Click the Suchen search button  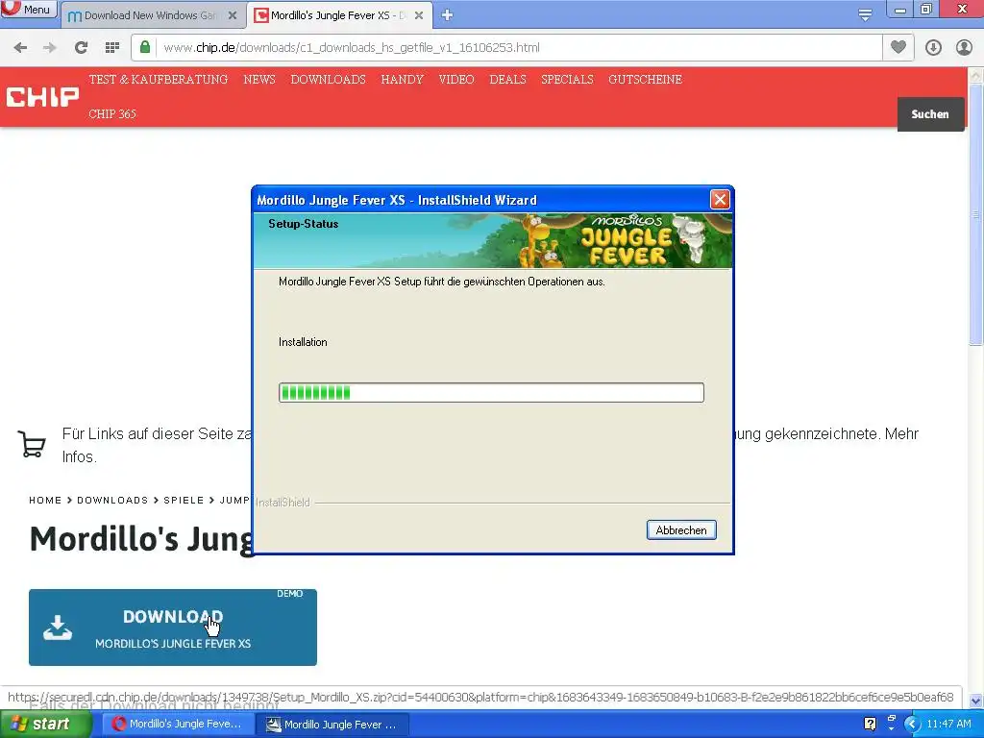(930, 113)
